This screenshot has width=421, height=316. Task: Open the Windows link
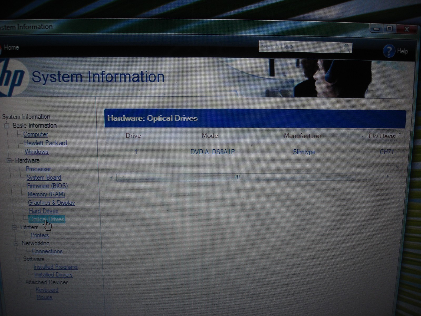[x=37, y=152]
